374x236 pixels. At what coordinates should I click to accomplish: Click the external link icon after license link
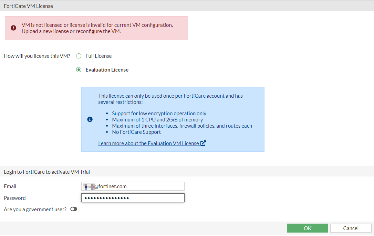coord(203,143)
